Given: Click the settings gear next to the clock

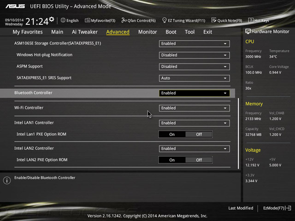Looking at the screenshot, I should [52, 19].
